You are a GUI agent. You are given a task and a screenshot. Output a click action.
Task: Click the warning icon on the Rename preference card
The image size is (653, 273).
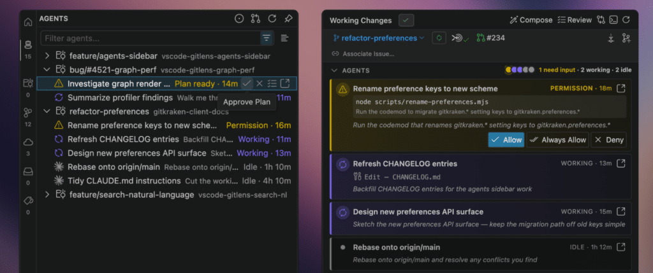click(342, 89)
